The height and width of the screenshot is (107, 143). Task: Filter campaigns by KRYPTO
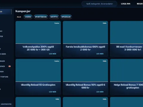click(x=54, y=17)
